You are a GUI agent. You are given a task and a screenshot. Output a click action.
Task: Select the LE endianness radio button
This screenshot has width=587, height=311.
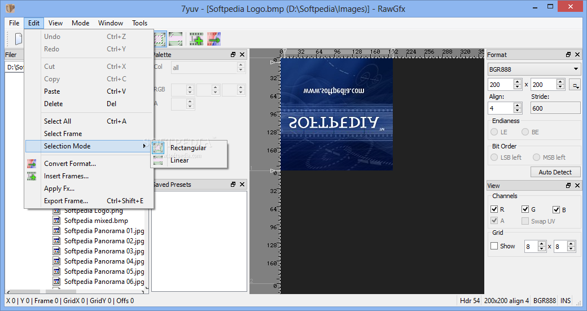(x=494, y=132)
